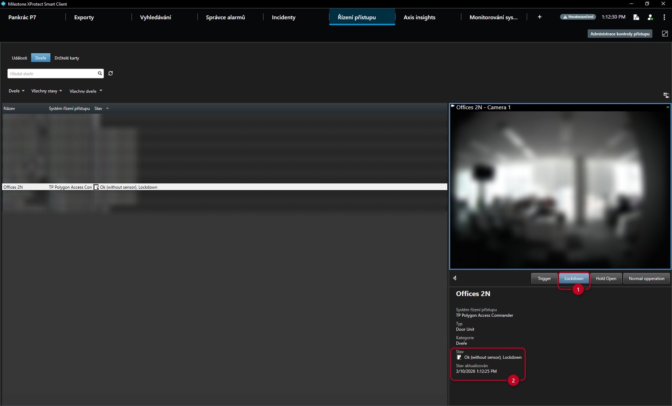Open the three-dot settings menu icon
The height and width of the screenshot is (406, 672).
[664, 17]
